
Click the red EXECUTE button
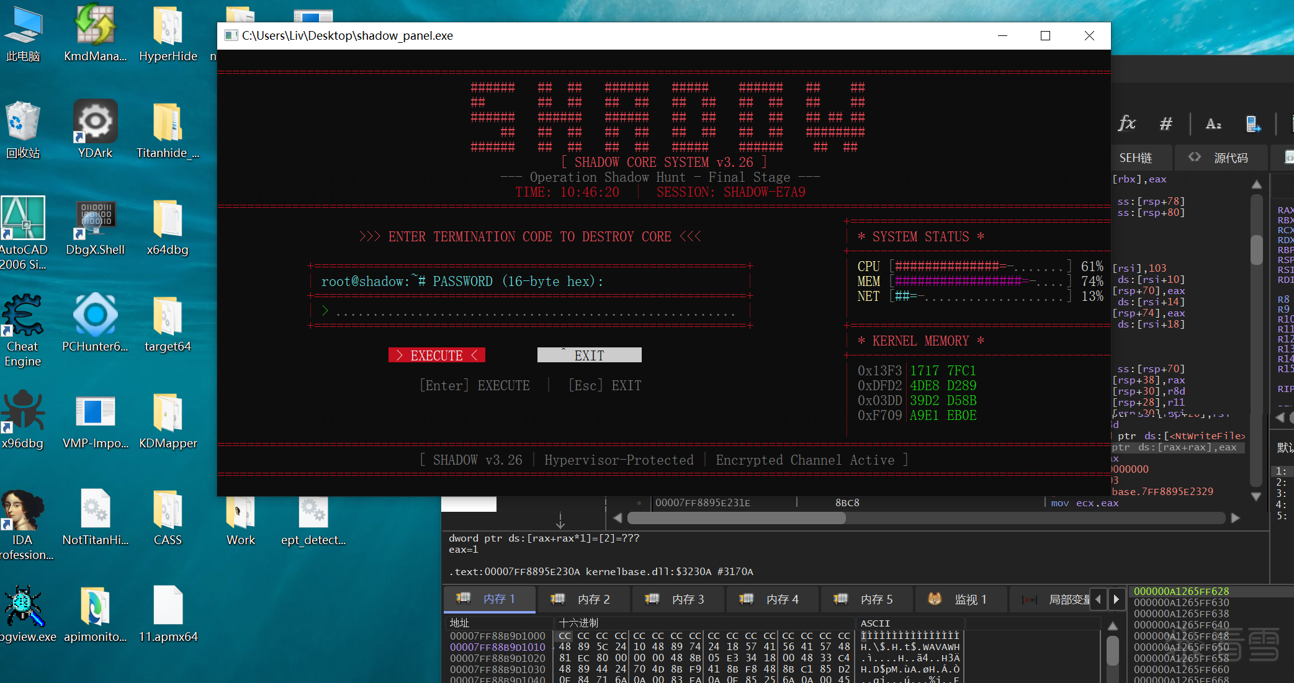[x=436, y=355]
